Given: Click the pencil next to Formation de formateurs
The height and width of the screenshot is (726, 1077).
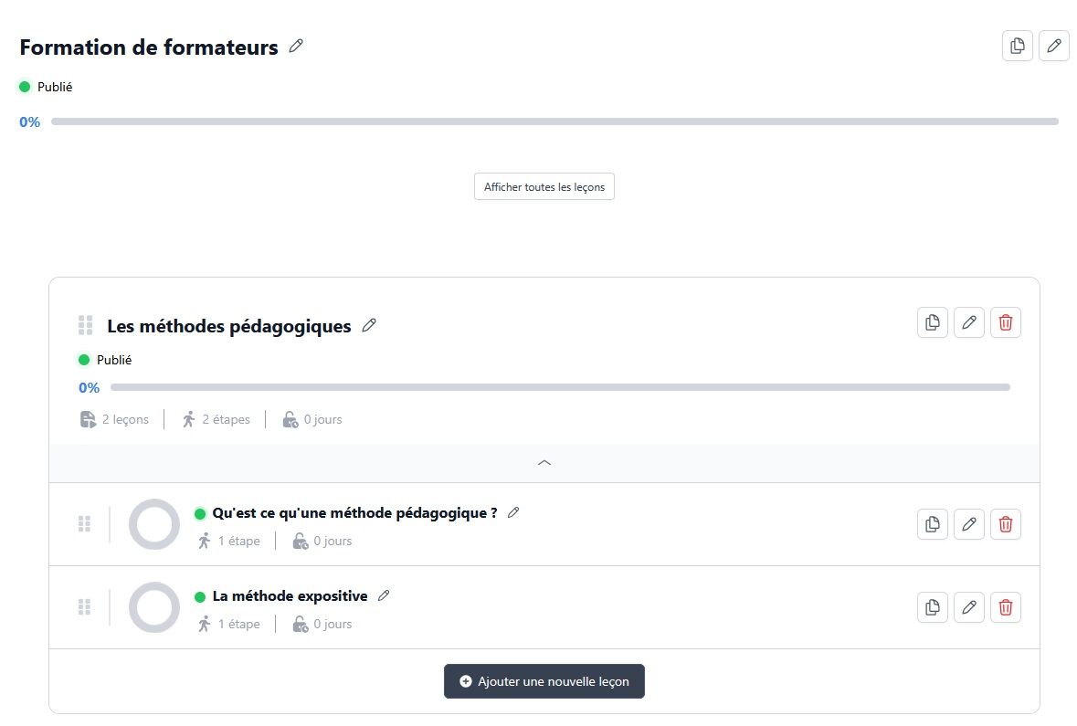Looking at the screenshot, I should pos(295,46).
